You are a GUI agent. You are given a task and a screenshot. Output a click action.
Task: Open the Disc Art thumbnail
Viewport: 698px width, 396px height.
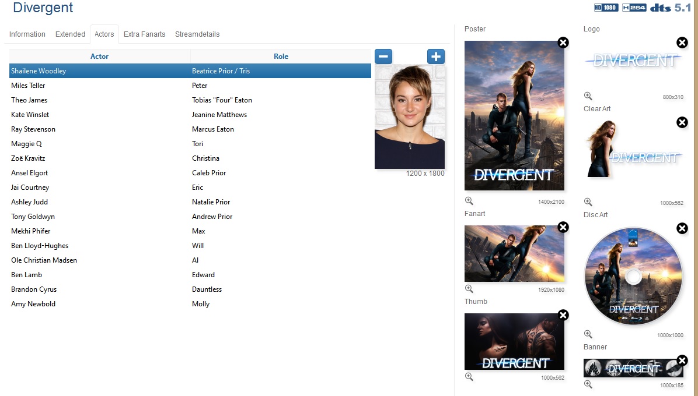click(x=633, y=276)
